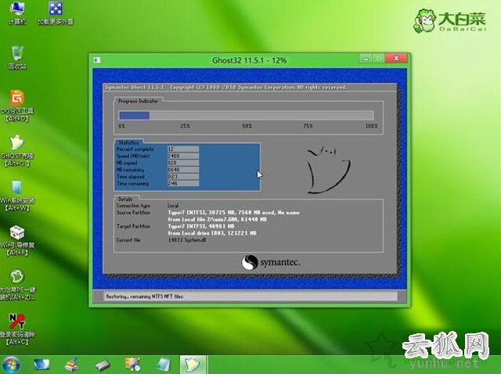Click the Ghost restore progress bar
The width and height of the screenshot is (501, 374).
coord(247,115)
